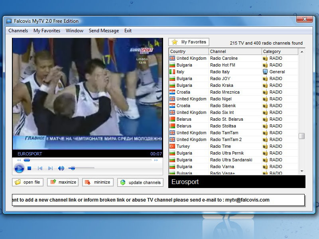Click the radio icon in Radio Caroline row

coord(265,58)
